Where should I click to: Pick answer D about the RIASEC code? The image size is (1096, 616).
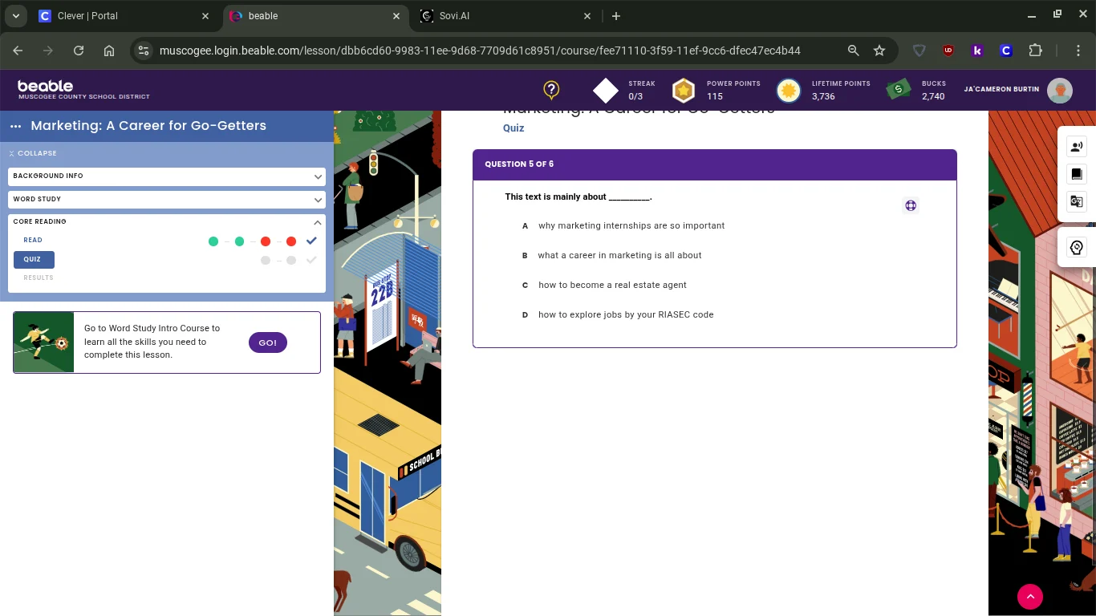(x=625, y=315)
